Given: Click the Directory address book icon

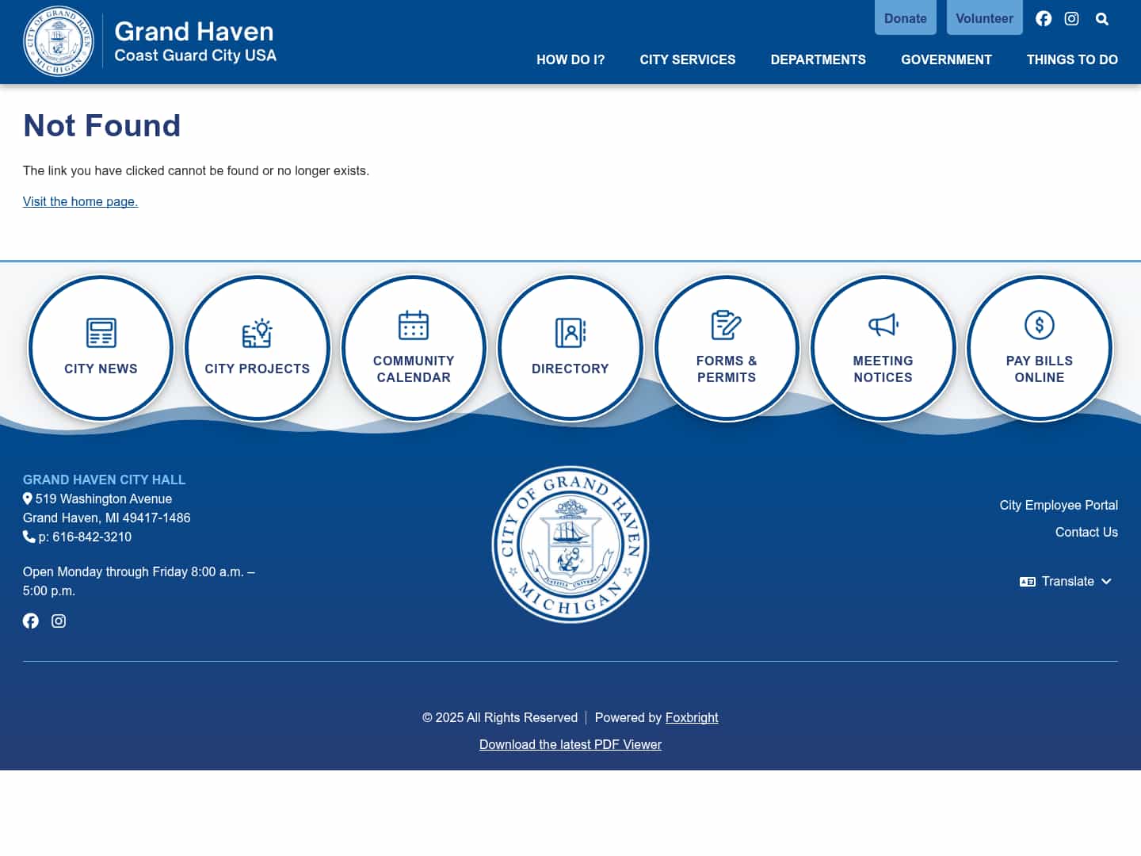Looking at the screenshot, I should tap(570, 332).
